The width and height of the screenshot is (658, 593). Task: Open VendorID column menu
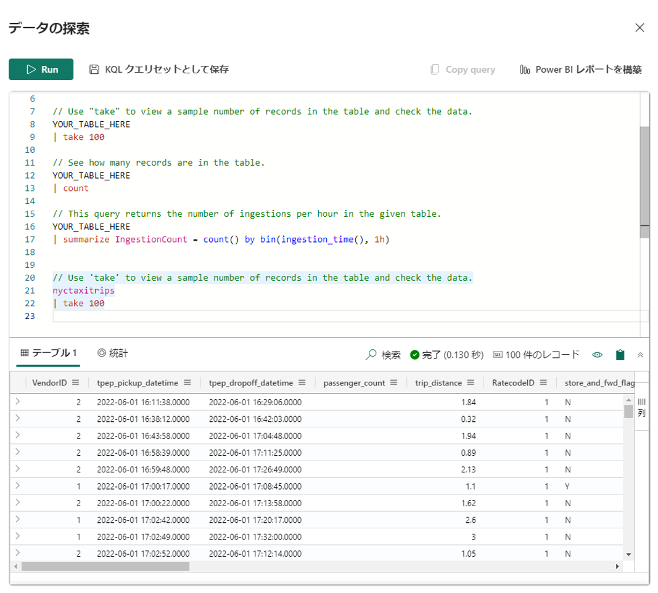[76, 382]
